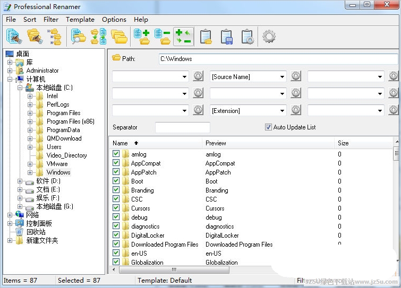Uncheck the AppPatch folder checkbox
This screenshot has width=401, height=288.
point(116,172)
